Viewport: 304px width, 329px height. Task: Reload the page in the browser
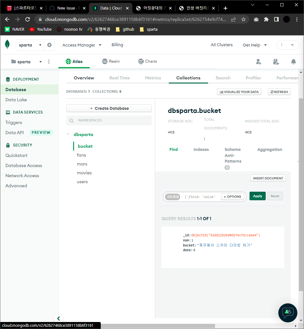tap(28, 19)
